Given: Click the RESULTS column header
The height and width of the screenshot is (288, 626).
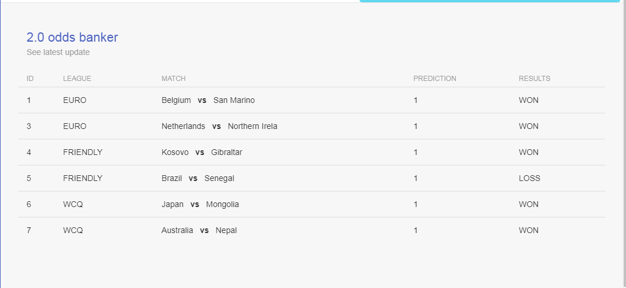Looking at the screenshot, I should coord(535,79).
